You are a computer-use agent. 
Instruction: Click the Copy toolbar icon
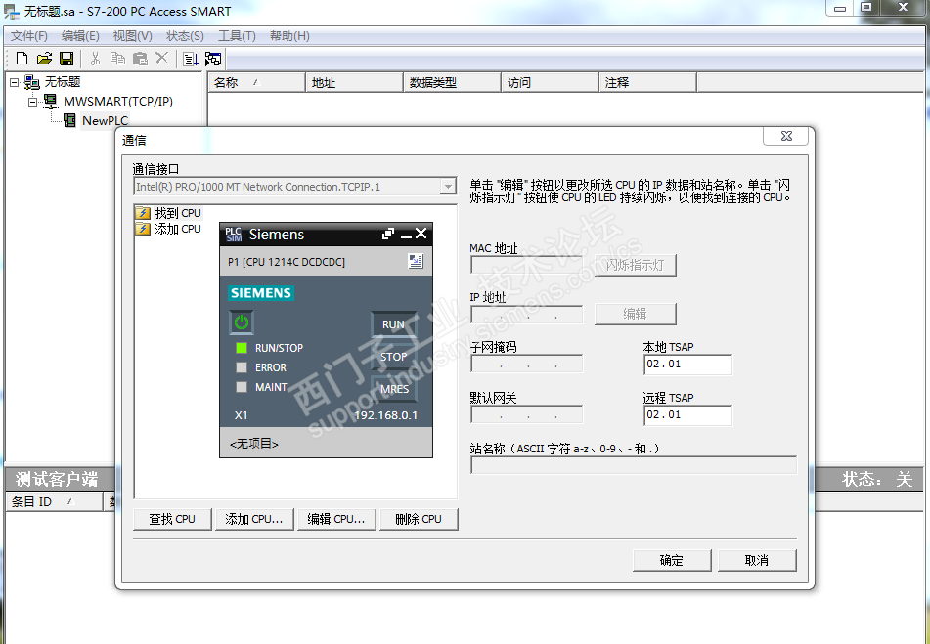(x=117, y=58)
